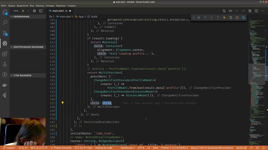Open the Отладка menu
The width and height of the screenshot is (268, 150).
click(x=50, y=5)
